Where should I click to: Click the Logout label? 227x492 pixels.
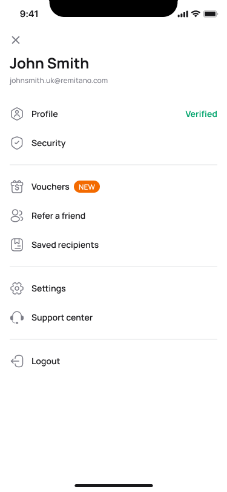pos(46,361)
